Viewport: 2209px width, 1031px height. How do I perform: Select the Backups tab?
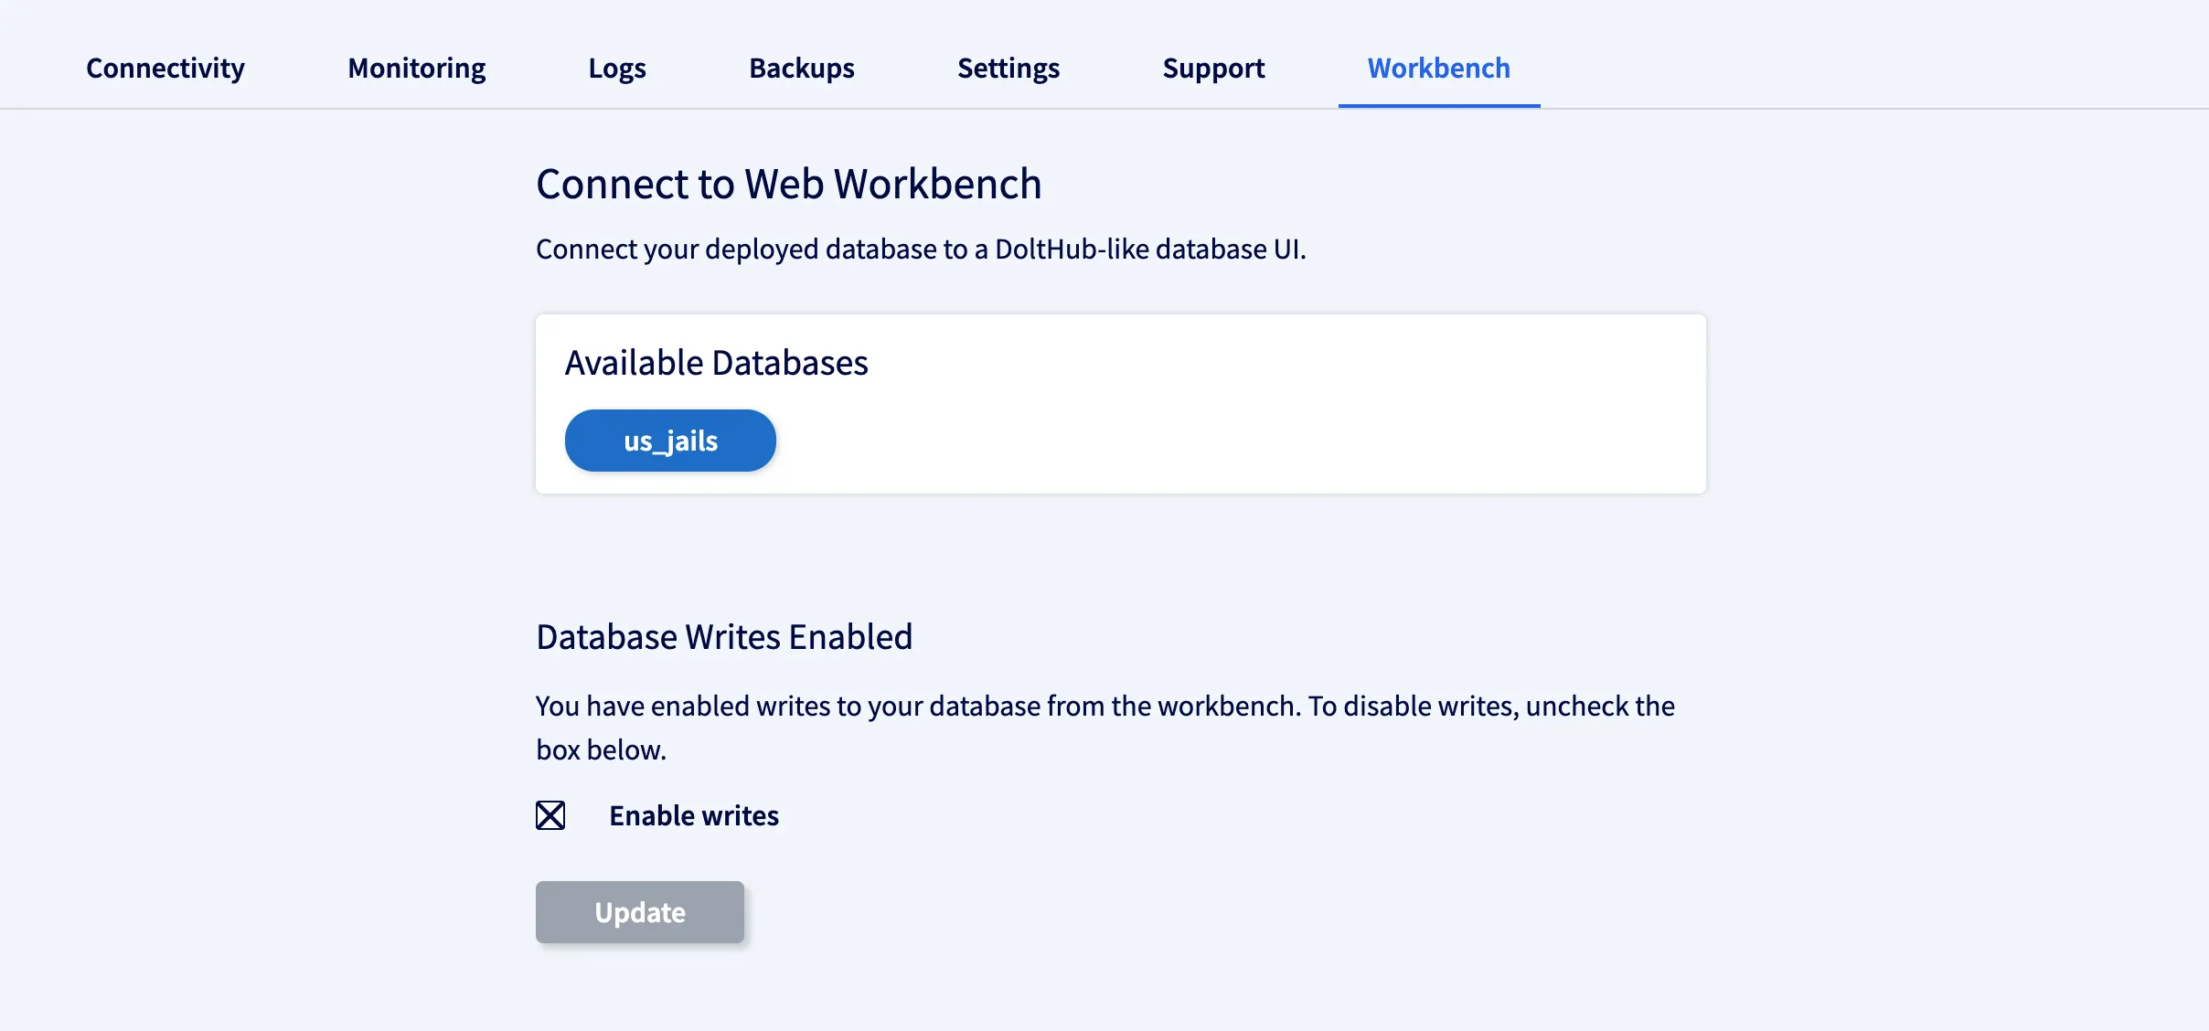pos(801,68)
